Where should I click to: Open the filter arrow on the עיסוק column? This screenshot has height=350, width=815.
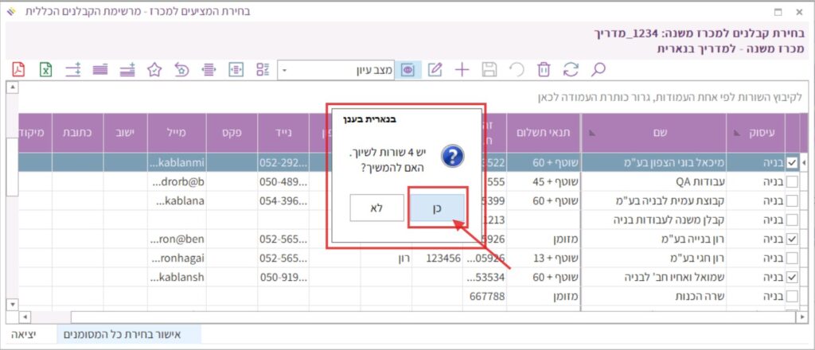pyautogui.click(x=735, y=134)
